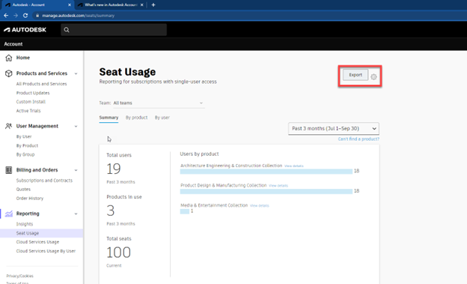Click the Products and Services cube icon
Image resolution: width=467 pixels, height=284 pixels.
click(x=9, y=73)
